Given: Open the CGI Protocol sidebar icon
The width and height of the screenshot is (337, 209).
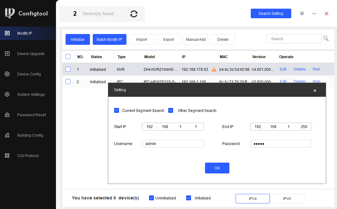Looking at the screenshot, I should 7,156.
